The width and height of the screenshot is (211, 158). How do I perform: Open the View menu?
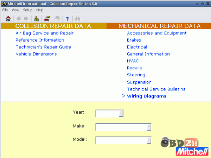[15, 10]
